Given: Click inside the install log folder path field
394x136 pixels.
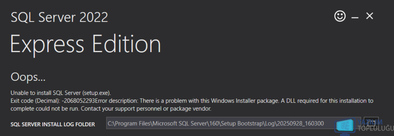Looking at the screenshot, I should (x=220, y=123).
